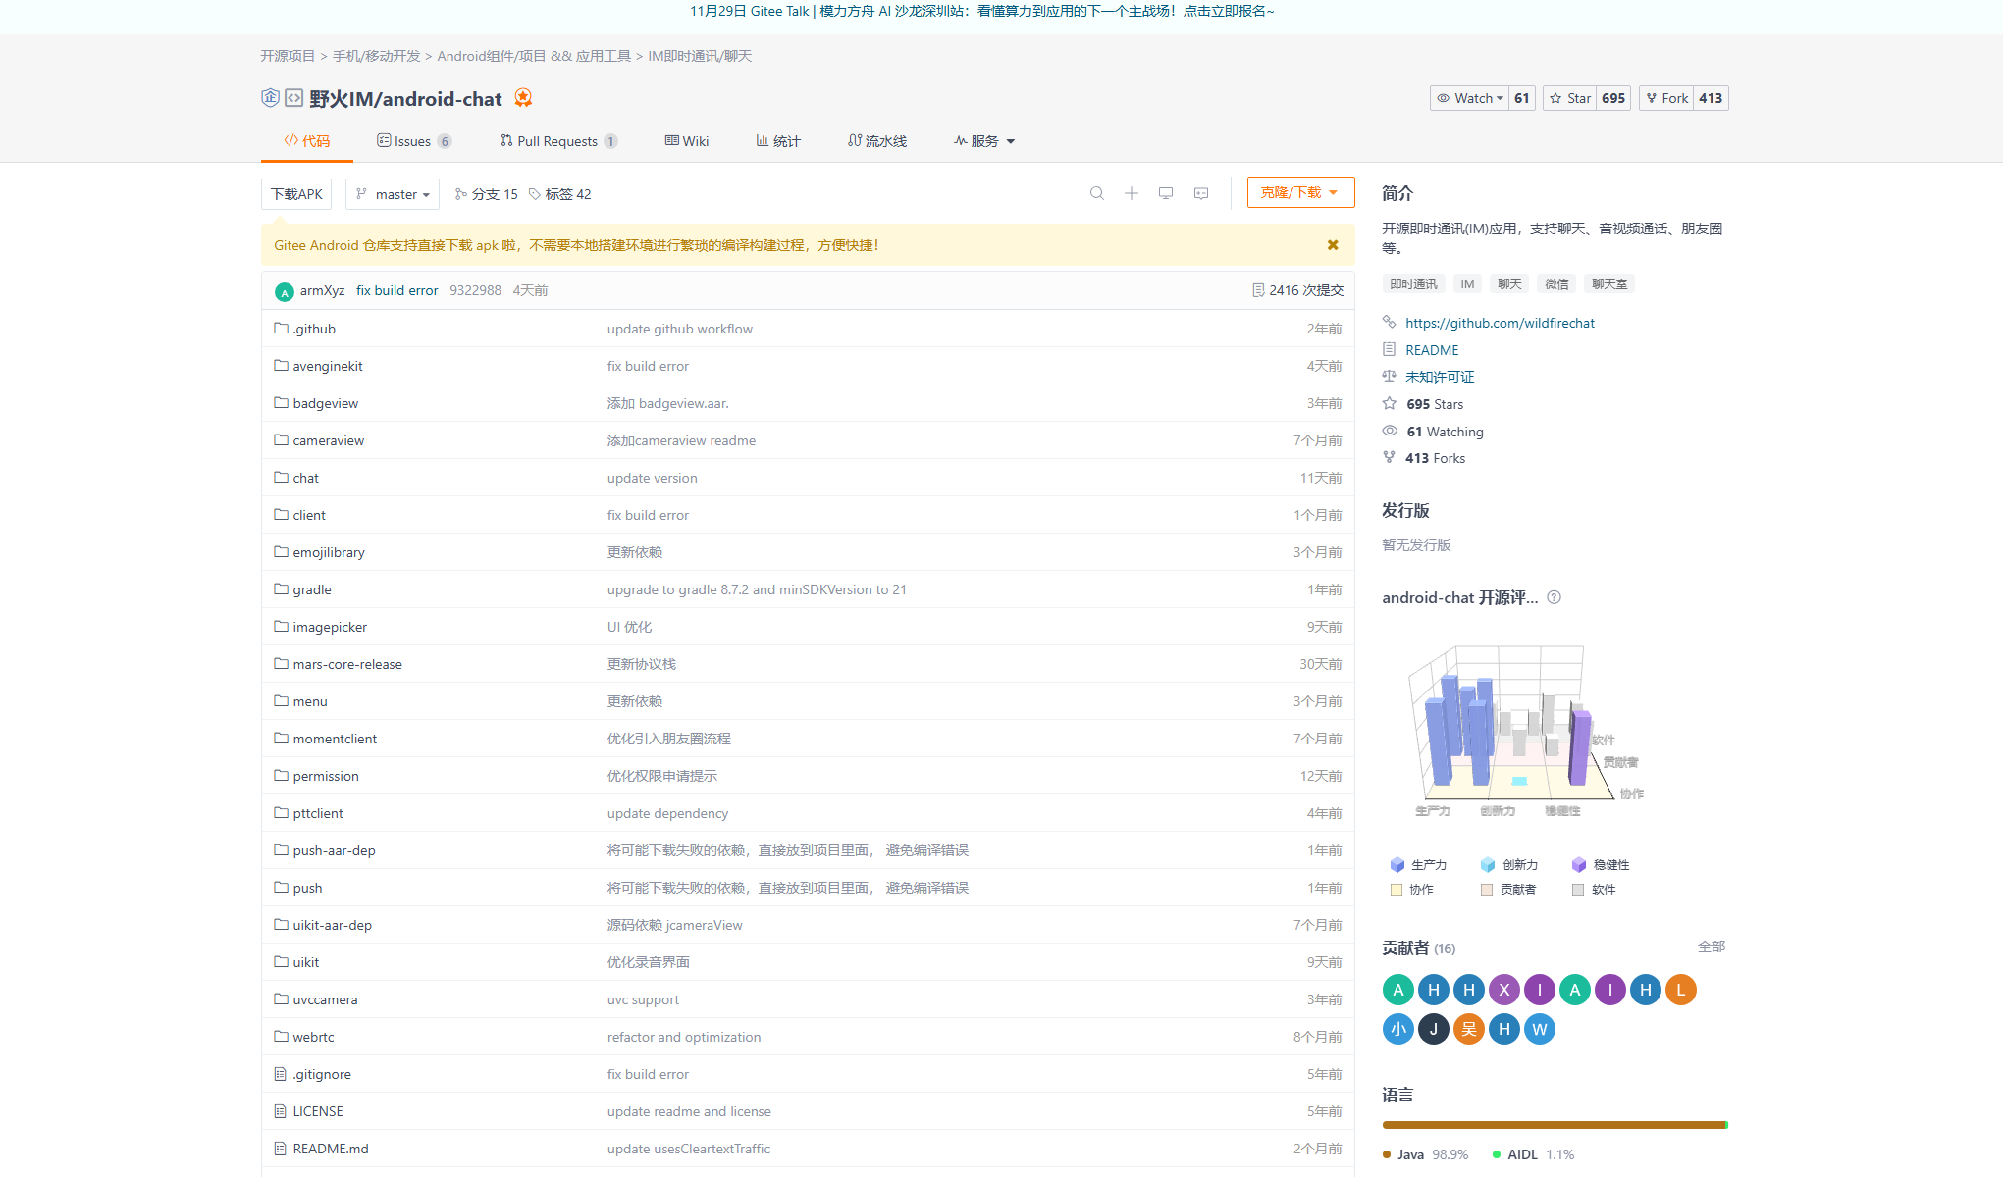
Task: Open the Web IDE monitor icon
Action: pyautogui.click(x=1165, y=193)
